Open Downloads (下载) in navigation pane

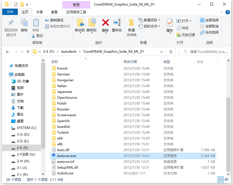17,108
